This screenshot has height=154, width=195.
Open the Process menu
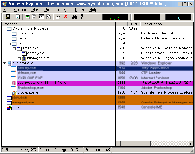[52, 10]
